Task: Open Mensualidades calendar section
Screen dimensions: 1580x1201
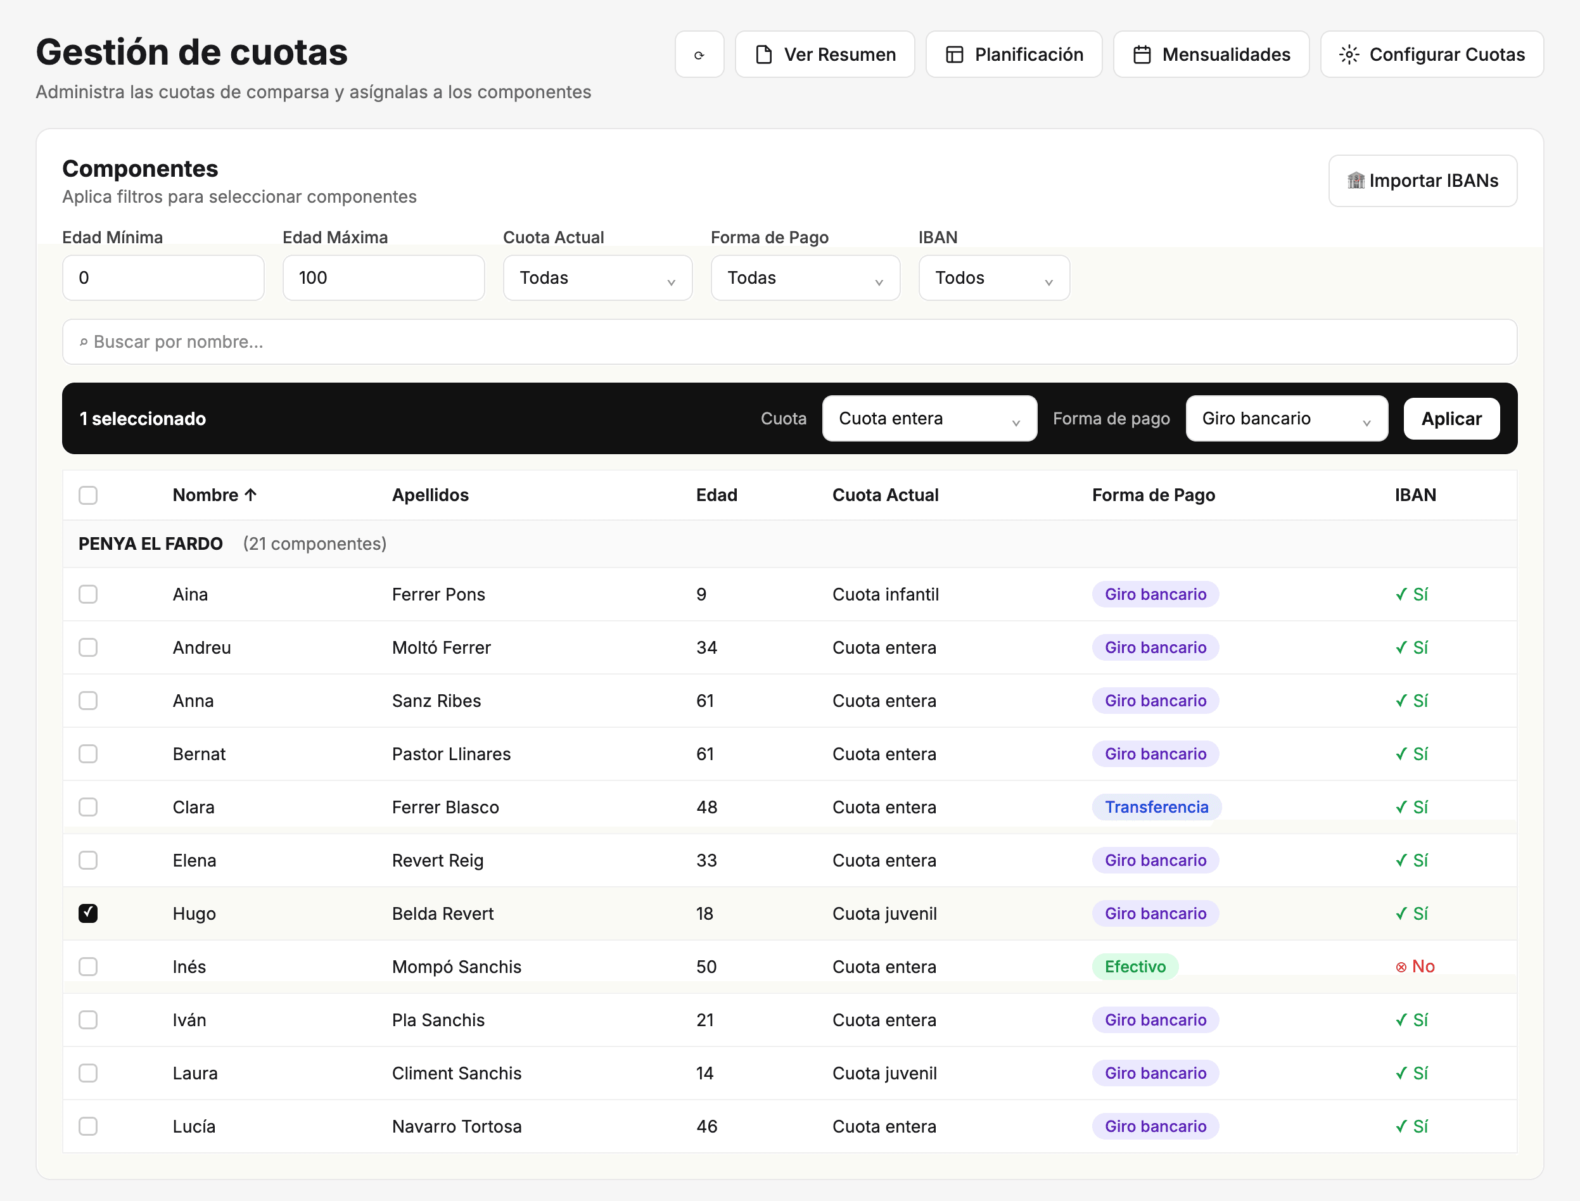Action: 1211,54
